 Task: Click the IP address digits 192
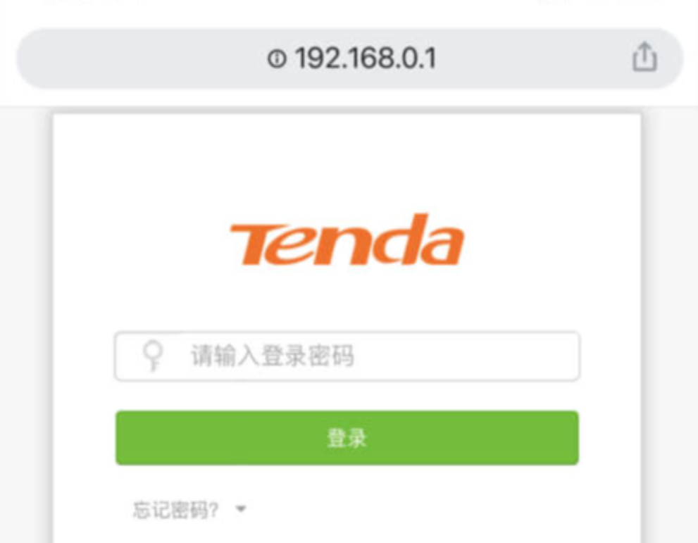(x=315, y=58)
